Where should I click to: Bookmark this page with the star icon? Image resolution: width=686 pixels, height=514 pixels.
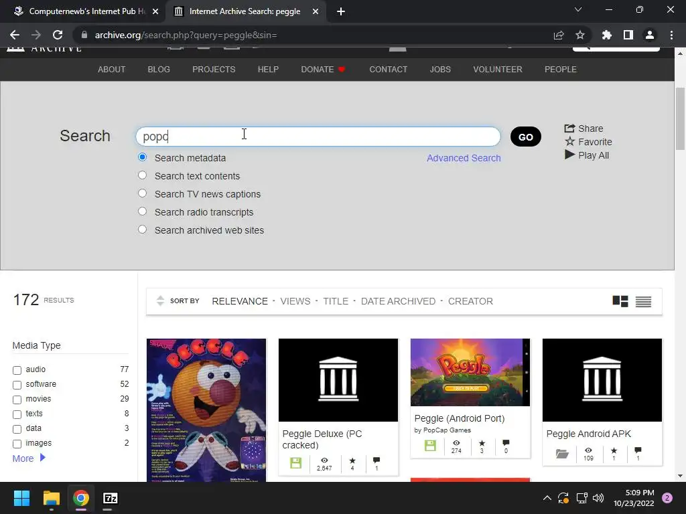[x=580, y=35]
